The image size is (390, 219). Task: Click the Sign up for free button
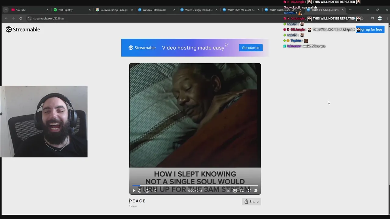tap(370, 30)
